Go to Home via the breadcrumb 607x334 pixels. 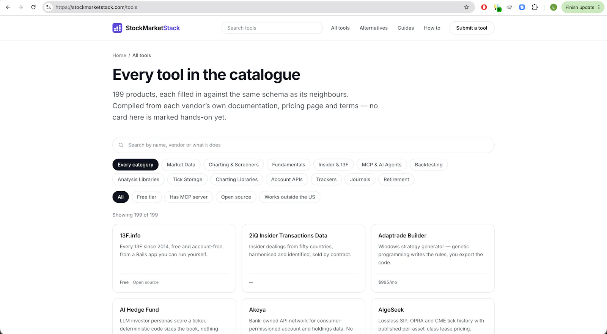(x=119, y=55)
